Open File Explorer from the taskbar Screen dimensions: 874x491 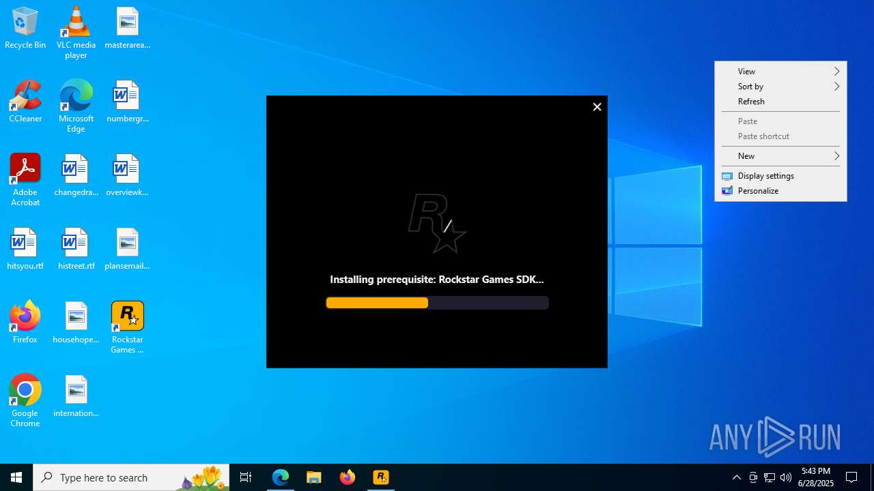314,477
